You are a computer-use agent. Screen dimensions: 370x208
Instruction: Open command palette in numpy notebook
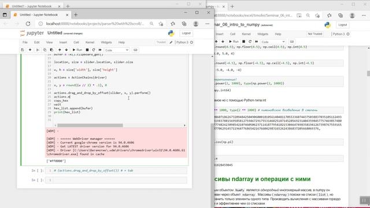(291, 42)
